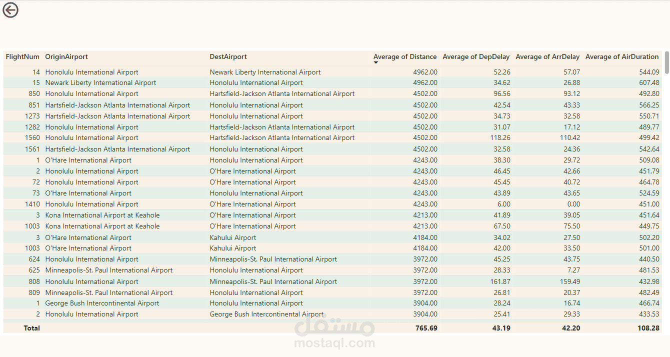Click total average AirDuration 108.28
The image size is (670, 357).
click(648, 328)
